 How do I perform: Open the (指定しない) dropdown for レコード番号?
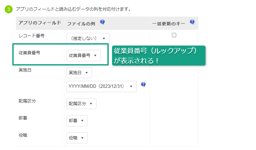(88, 38)
